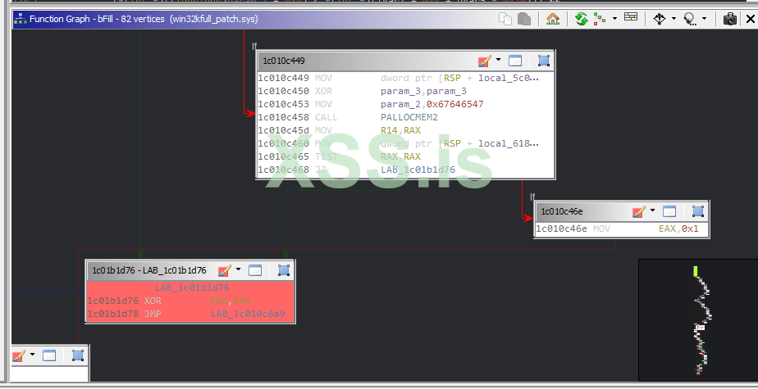The image size is (758, 389).
Task: Set background color for block 1c010c449
Action: tap(484, 61)
